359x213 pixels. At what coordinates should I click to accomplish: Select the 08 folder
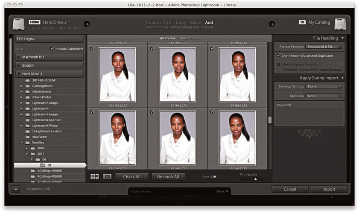[50, 165]
